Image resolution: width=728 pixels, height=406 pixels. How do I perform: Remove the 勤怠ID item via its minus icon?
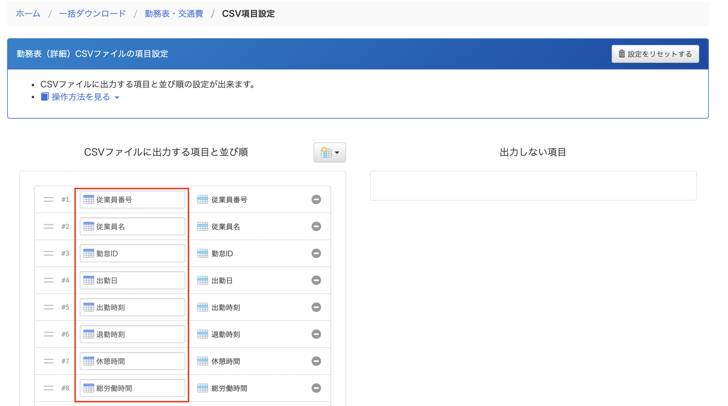click(316, 253)
